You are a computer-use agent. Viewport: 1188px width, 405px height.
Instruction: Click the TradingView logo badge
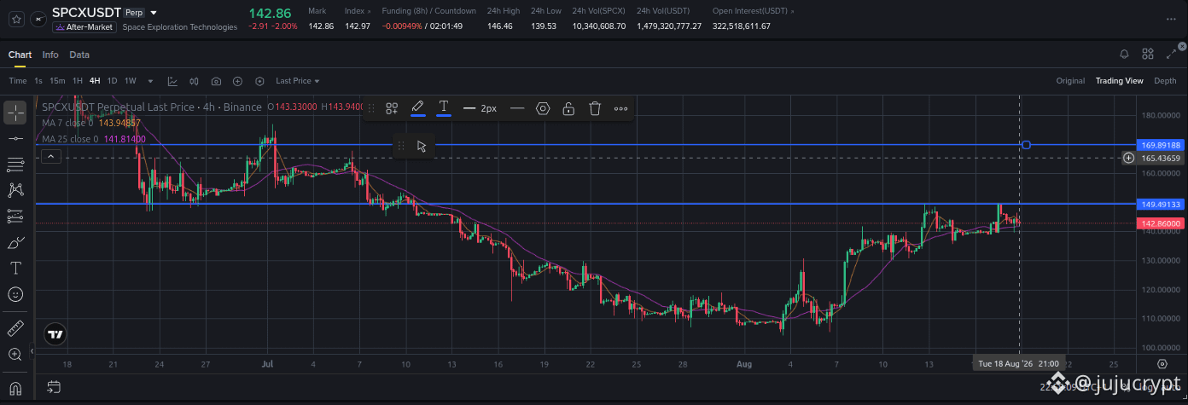coord(55,334)
